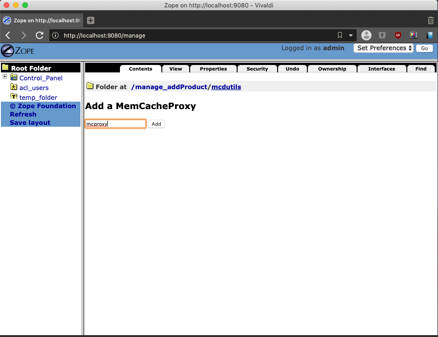
Task: Open bookmark dropdown arrow in address bar
Action: pyautogui.click(x=351, y=35)
